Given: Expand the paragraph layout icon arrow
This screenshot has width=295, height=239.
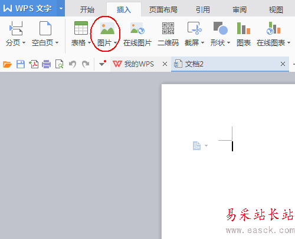Looking at the screenshot, I should tap(206, 145).
